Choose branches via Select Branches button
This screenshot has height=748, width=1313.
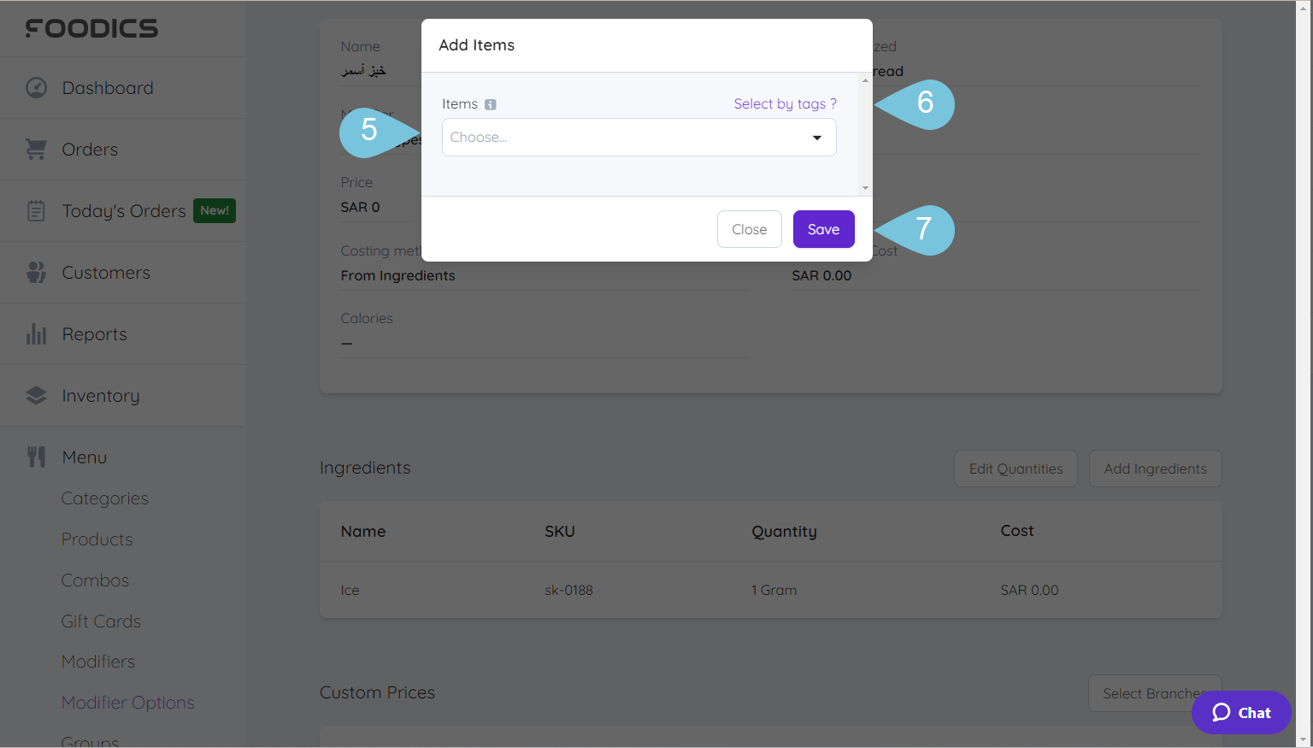pyautogui.click(x=1156, y=693)
